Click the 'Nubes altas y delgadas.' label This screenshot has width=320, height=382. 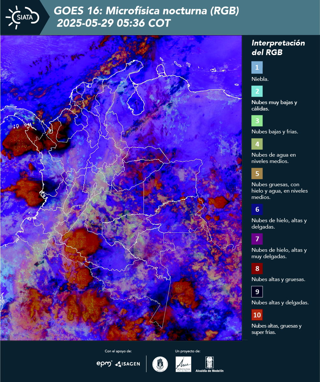(x=280, y=303)
